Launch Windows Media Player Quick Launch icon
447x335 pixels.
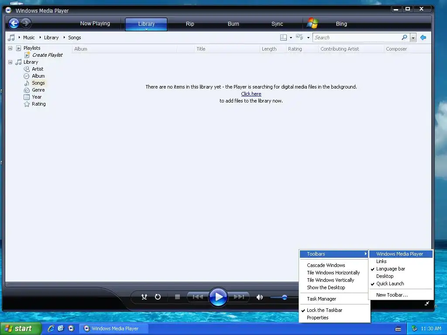click(71, 328)
